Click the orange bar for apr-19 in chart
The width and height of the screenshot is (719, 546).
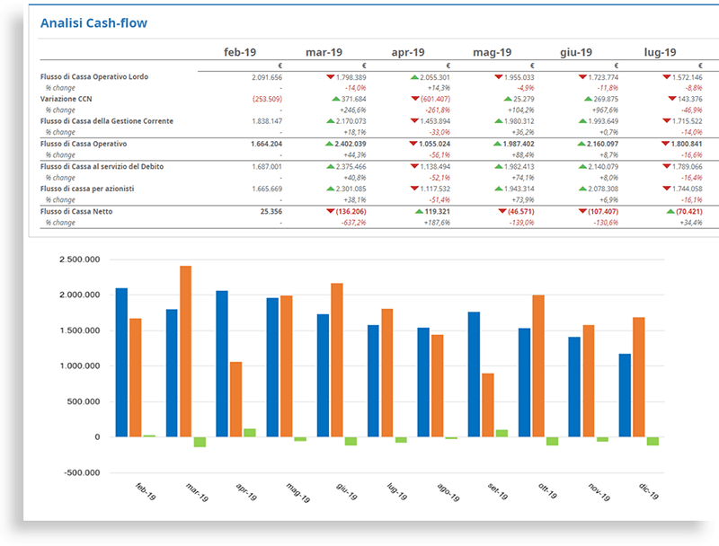(x=235, y=400)
